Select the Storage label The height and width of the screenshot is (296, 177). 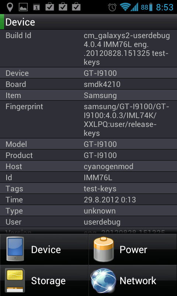[x=48, y=280]
